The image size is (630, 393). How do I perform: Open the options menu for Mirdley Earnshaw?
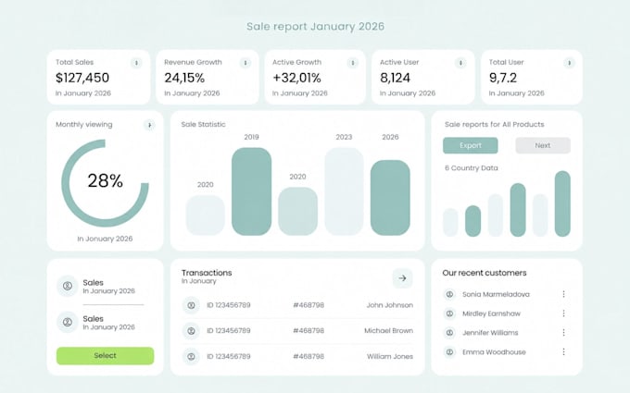(x=563, y=313)
